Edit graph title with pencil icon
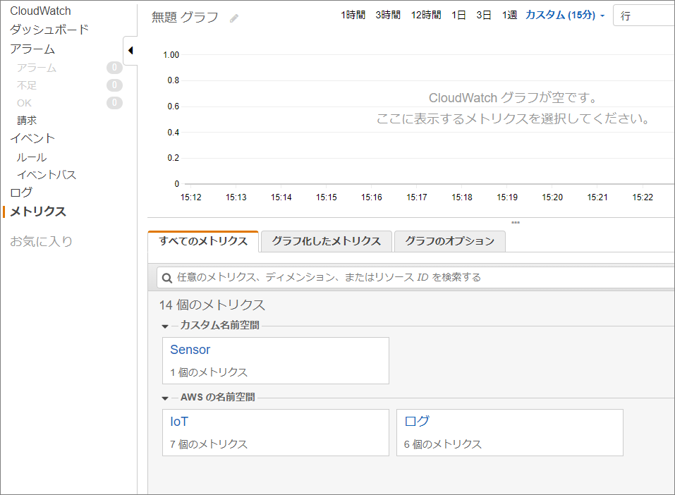This screenshot has width=675, height=495. coord(233,18)
